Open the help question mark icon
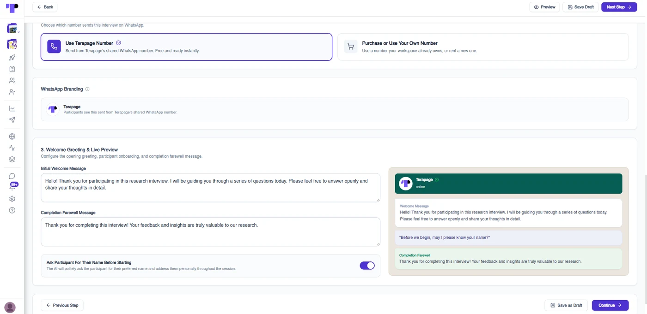The image size is (647, 314). (12, 210)
